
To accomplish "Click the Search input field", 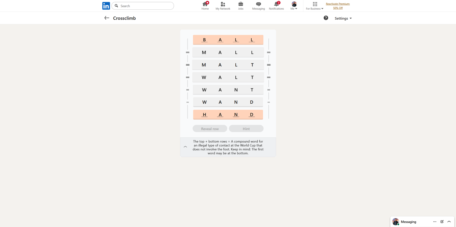I will (x=143, y=6).
